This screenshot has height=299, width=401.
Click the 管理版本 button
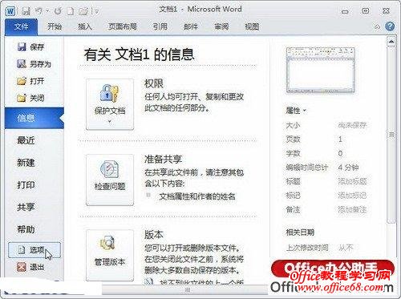110,255
